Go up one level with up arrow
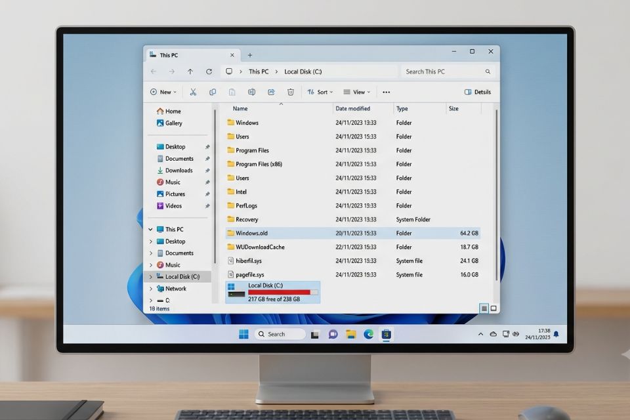 (x=190, y=72)
